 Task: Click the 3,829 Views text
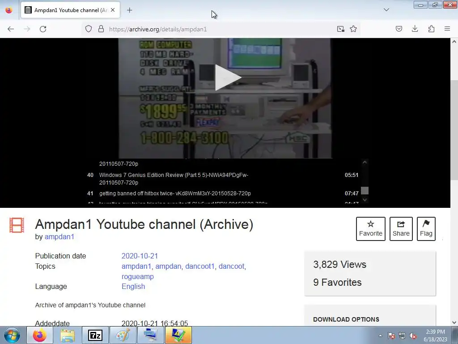[340, 264]
